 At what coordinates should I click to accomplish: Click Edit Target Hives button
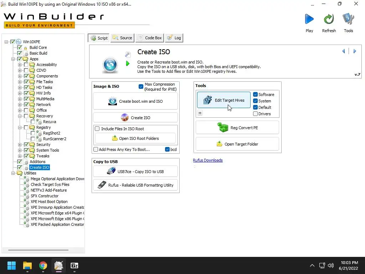tap(224, 100)
